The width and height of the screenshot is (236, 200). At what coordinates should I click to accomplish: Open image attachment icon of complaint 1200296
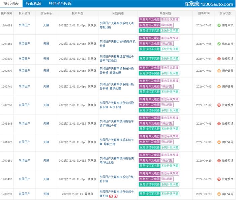(111, 196)
